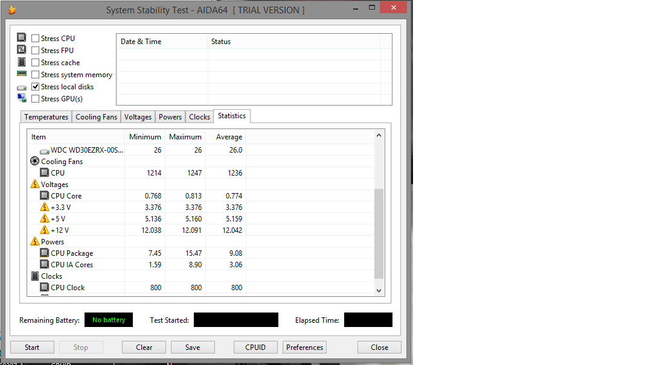Click the warning icon next to Powers
Image resolution: width=666 pixels, height=365 pixels.
[35, 241]
